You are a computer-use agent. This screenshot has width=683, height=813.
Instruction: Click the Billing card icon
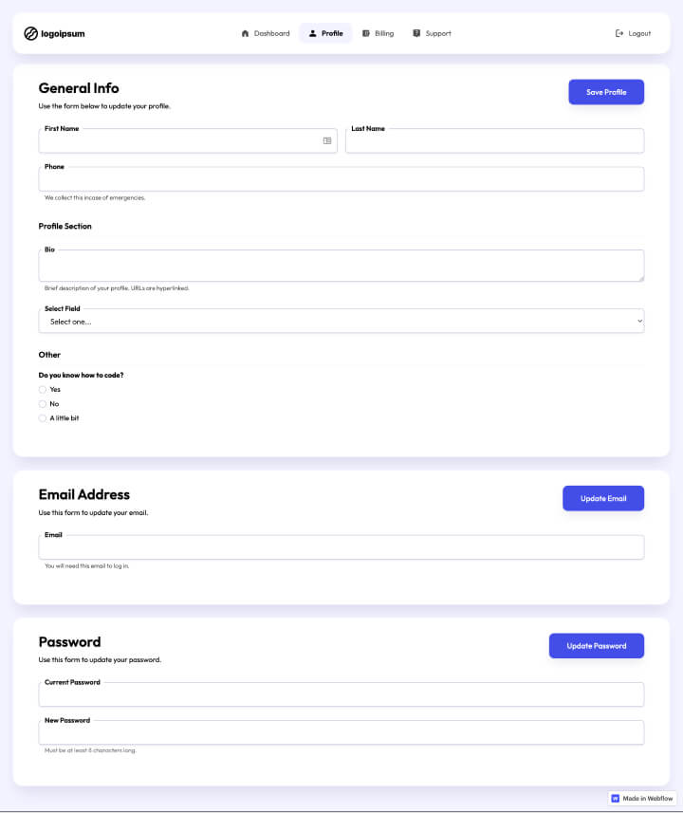(x=364, y=33)
